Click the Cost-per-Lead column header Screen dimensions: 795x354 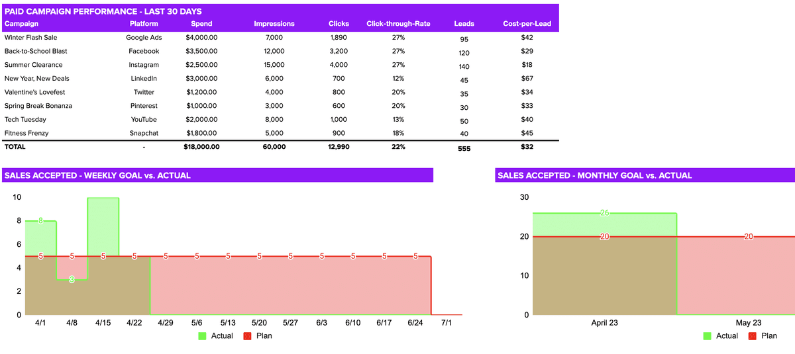tap(527, 24)
